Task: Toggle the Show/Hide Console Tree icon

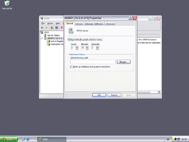Action: tap(56, 28)
